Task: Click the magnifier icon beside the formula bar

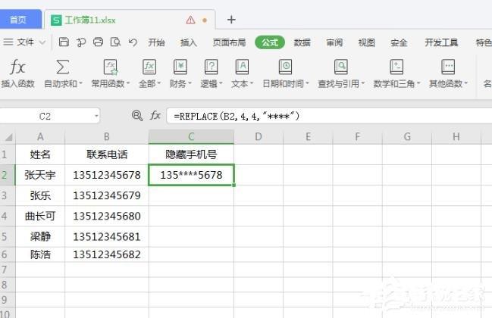Action: click(137, 116)
